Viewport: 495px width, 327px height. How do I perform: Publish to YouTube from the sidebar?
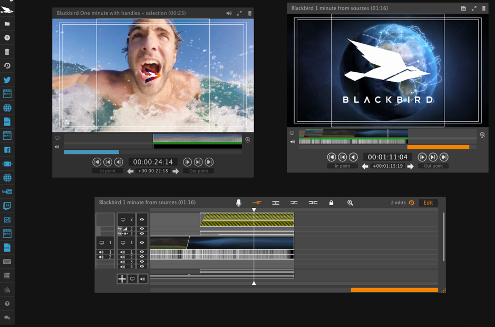point(7,191)
